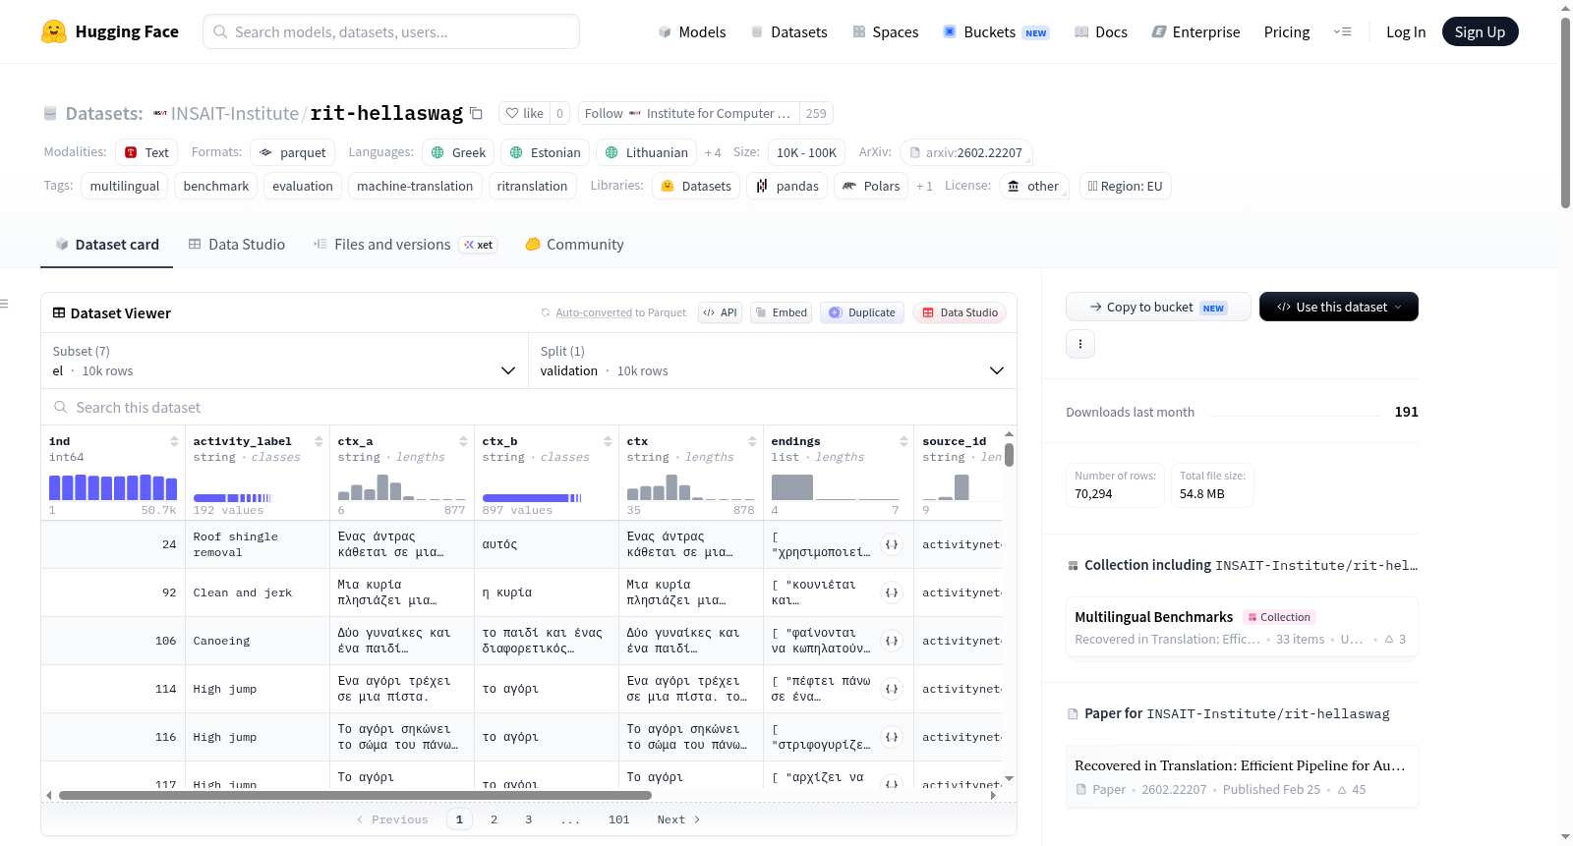The width and height of the screenshot is (1573, 846).
Task: Focus the Search this dataset field
Action: (529, 407)
